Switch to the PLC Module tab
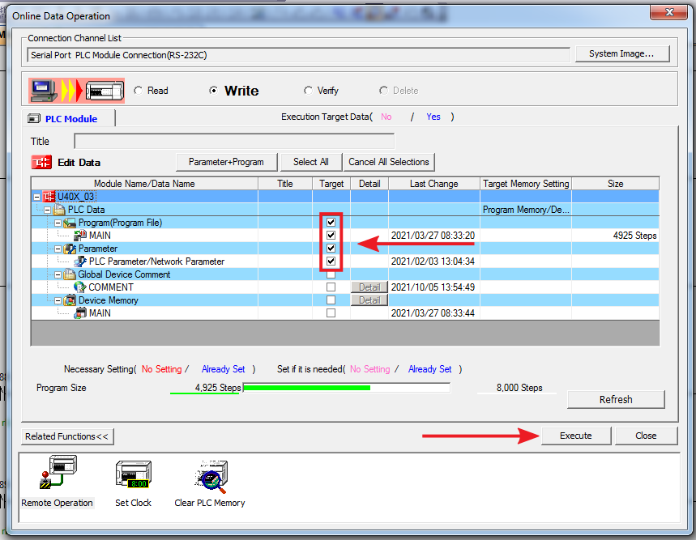 pyautogui.click(x=70, y=119)
